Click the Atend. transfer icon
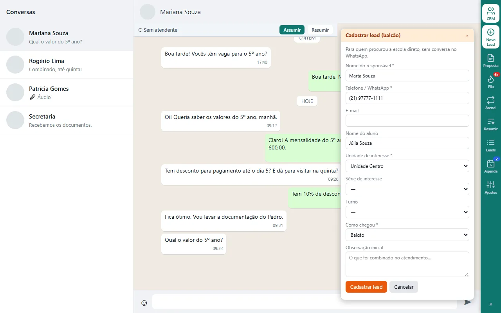 (x=491, y=103)
